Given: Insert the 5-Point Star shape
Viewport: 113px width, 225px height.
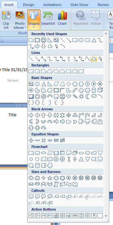Looking at the screenshot, I should tap(50, 178).
